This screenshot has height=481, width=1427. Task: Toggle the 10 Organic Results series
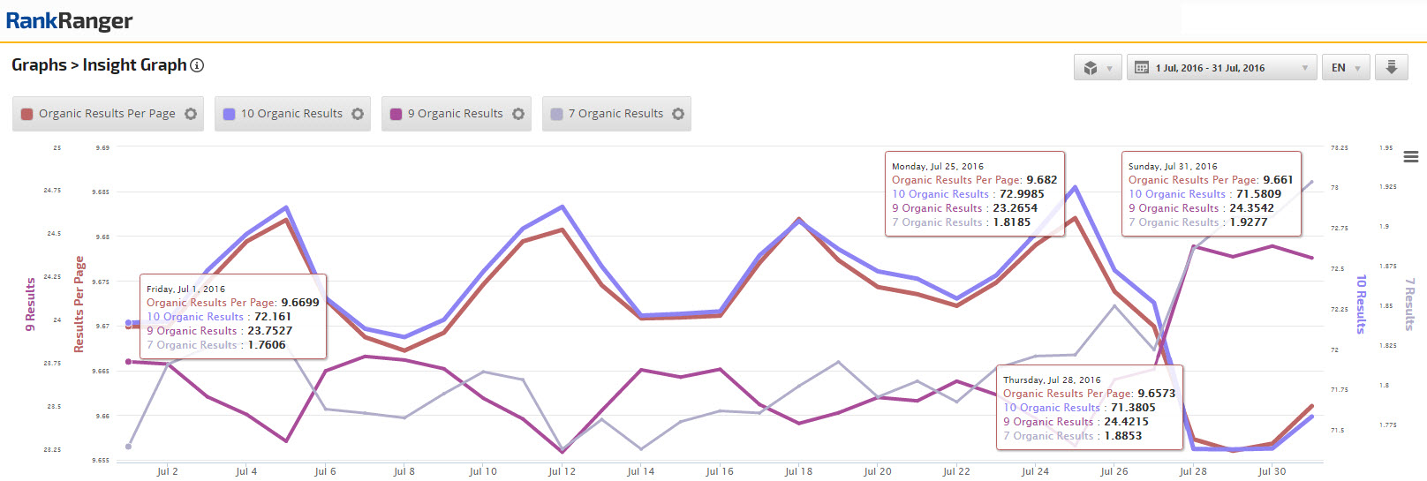(291, 114)
